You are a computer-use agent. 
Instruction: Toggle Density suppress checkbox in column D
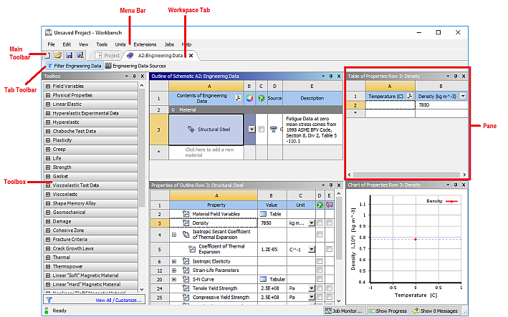(320, 223)
